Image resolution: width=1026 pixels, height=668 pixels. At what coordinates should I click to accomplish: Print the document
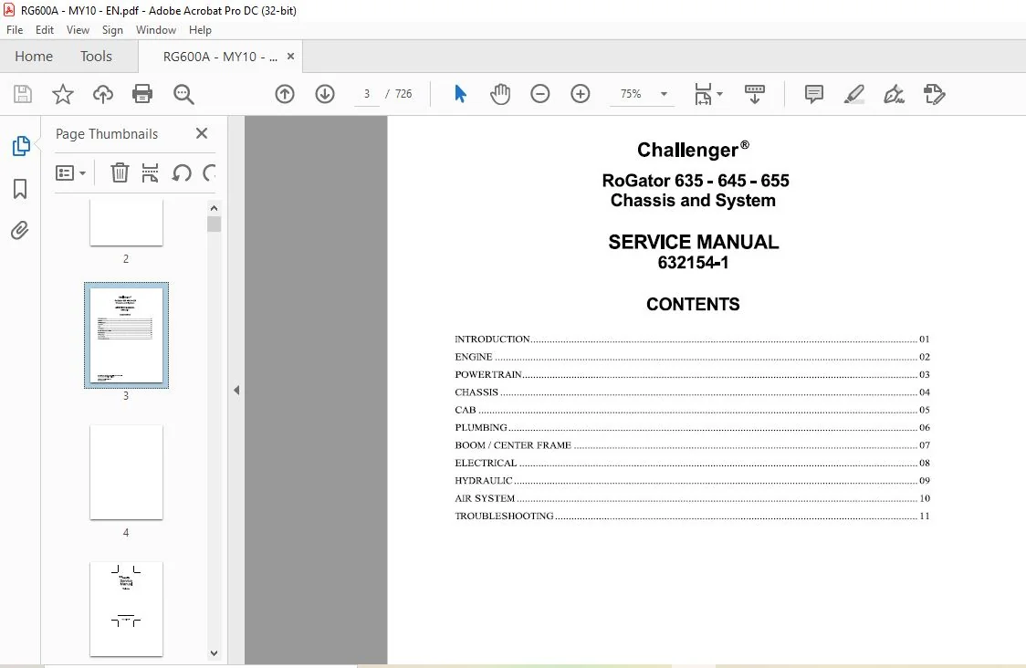(142, 94)
